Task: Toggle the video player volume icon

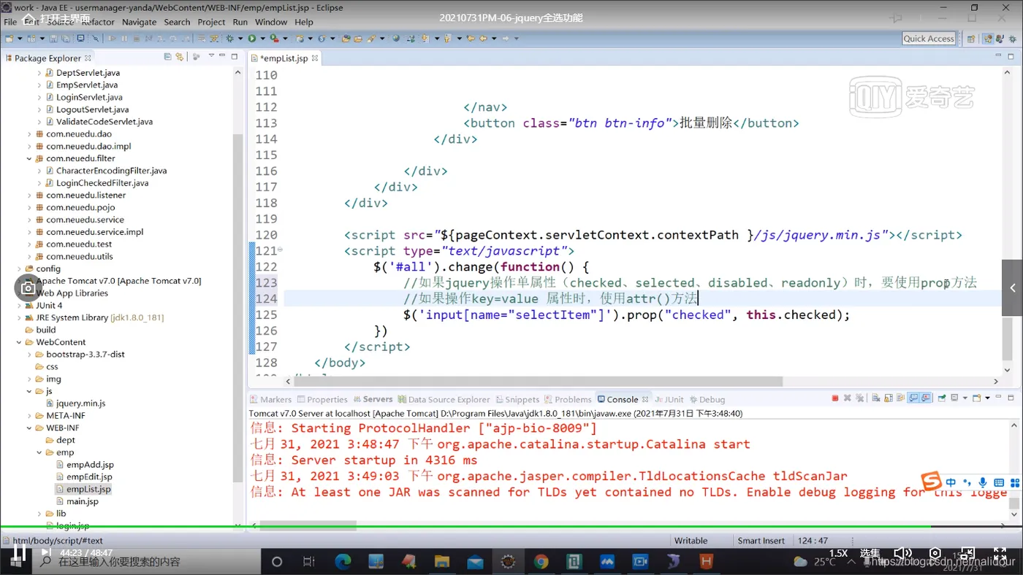Action: (x=902, y=553)
